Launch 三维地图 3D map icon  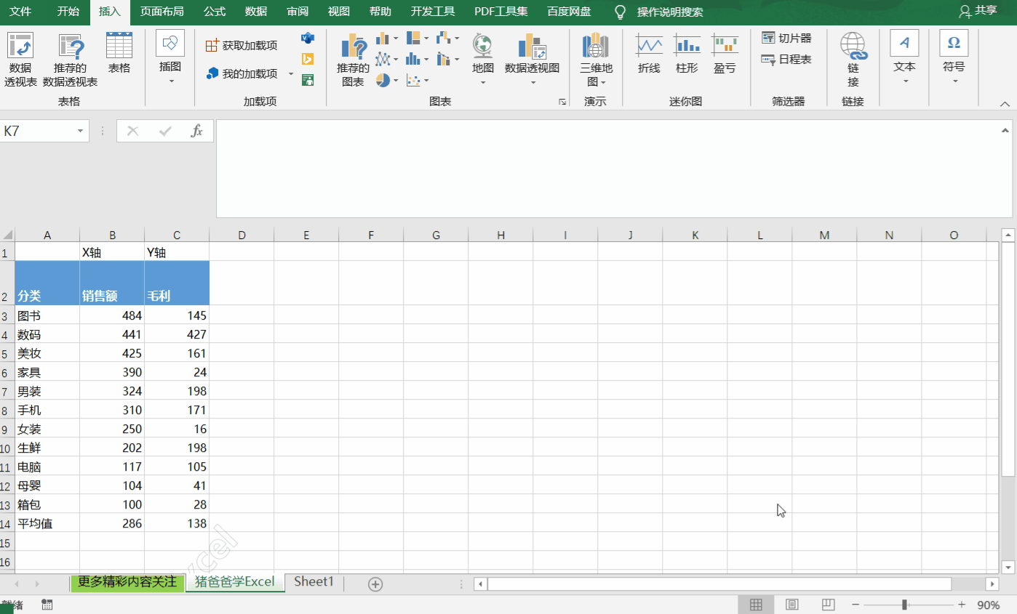tap(596, 45)
